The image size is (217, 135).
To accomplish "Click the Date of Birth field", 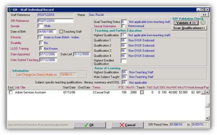I will [47, 31].
